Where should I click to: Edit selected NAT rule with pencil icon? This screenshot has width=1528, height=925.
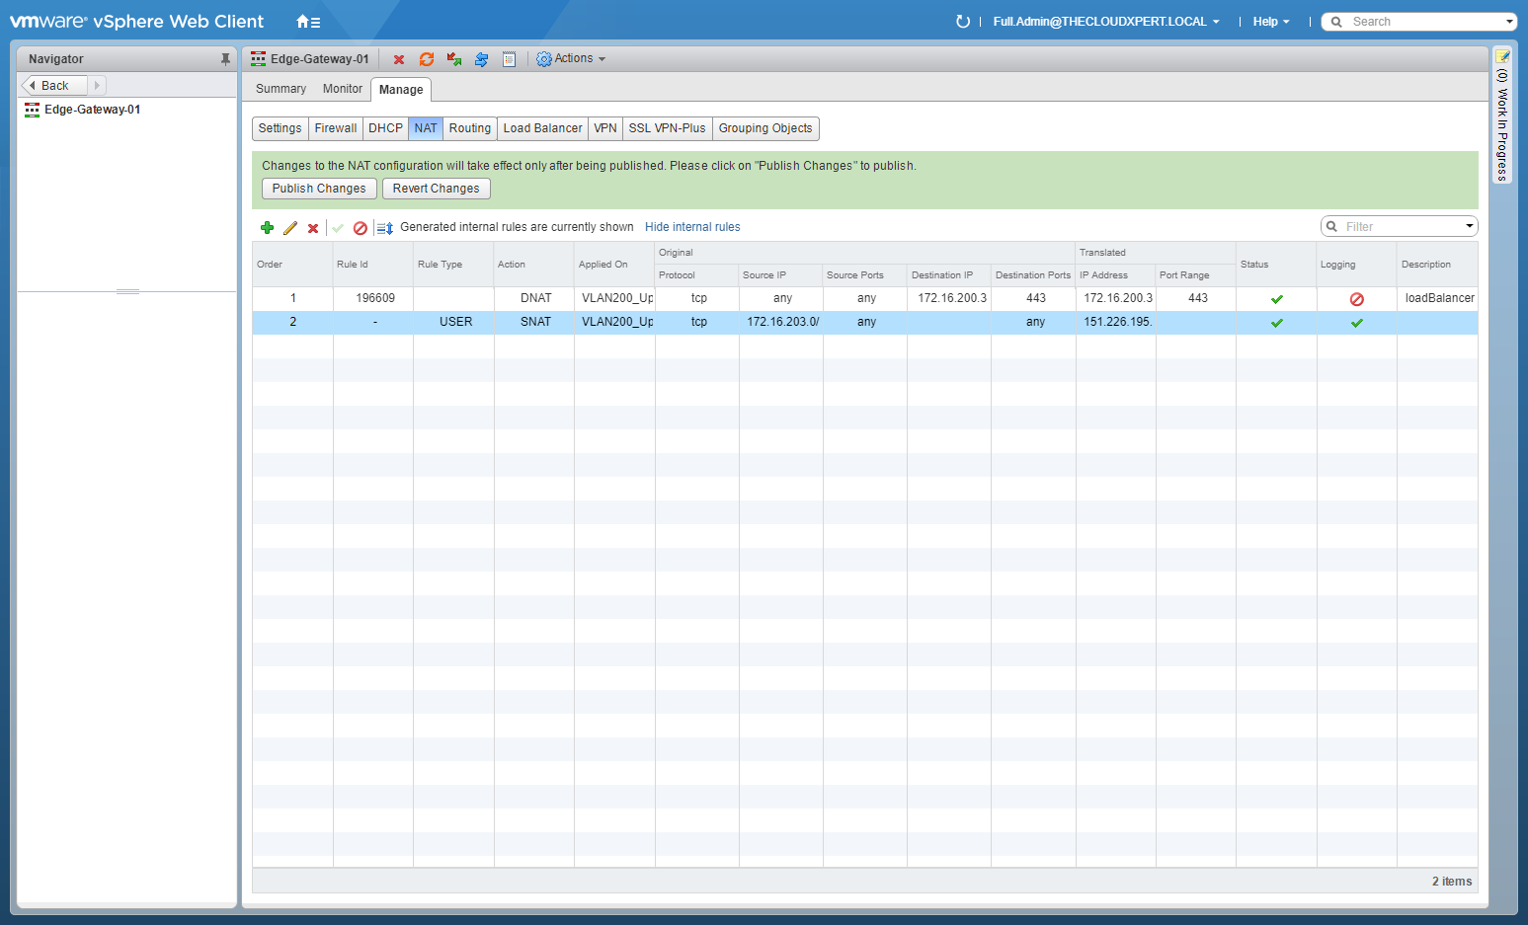(x=290, y=228)
